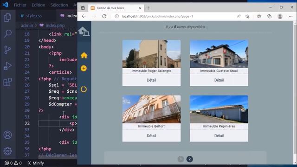The width and height of the screenshot is (297, 167).
Task: Open the Extensions blocks icon
Action: coord(7,82)
